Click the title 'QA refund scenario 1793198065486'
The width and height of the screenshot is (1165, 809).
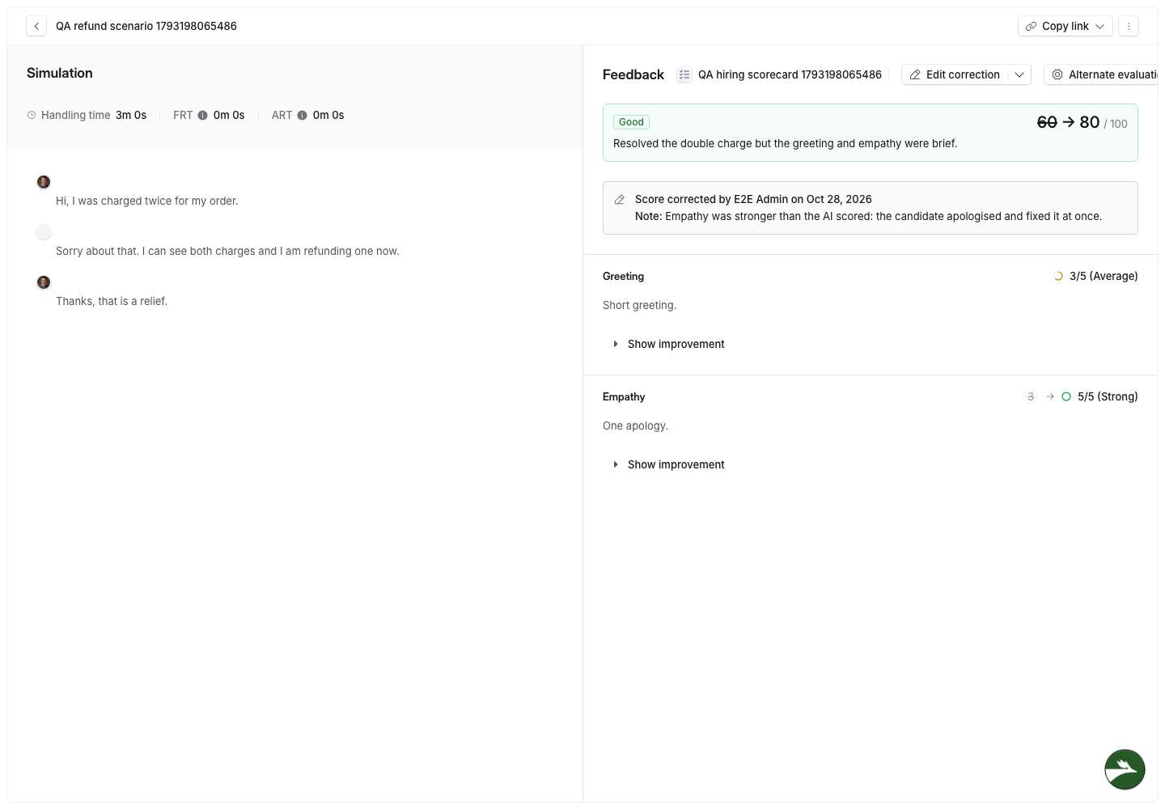point(146,26)
